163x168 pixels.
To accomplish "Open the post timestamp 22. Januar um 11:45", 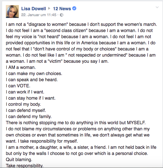I will point(39,15).
